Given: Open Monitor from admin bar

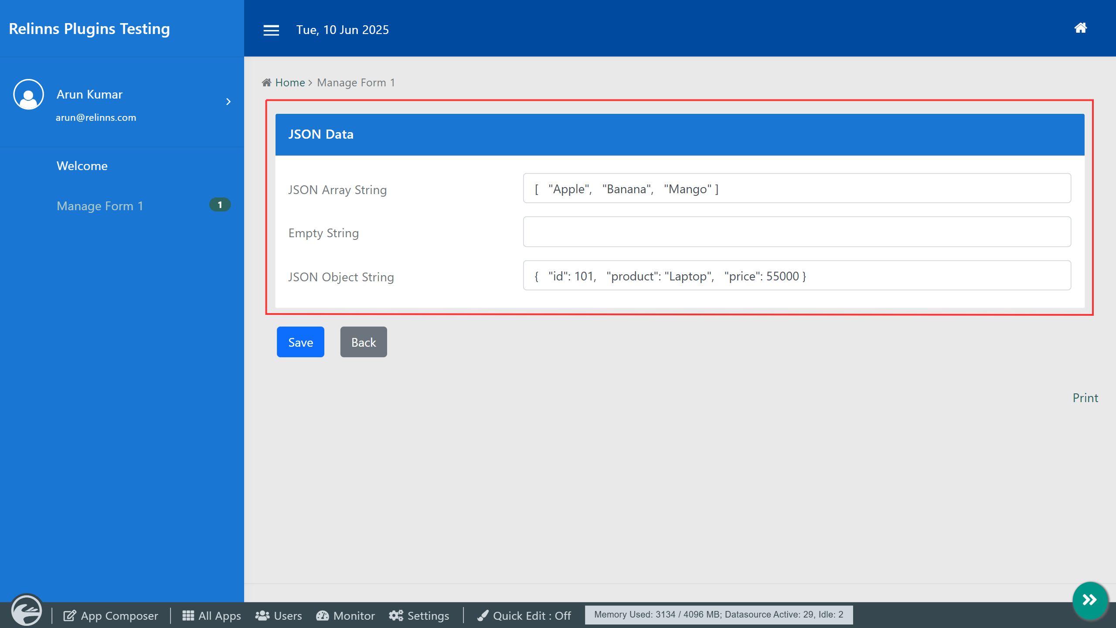Looking at the screenshot, I should click(x=345, y=615).
